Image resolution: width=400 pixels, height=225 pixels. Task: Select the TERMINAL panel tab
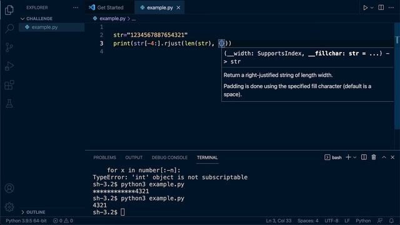point(207,157)
